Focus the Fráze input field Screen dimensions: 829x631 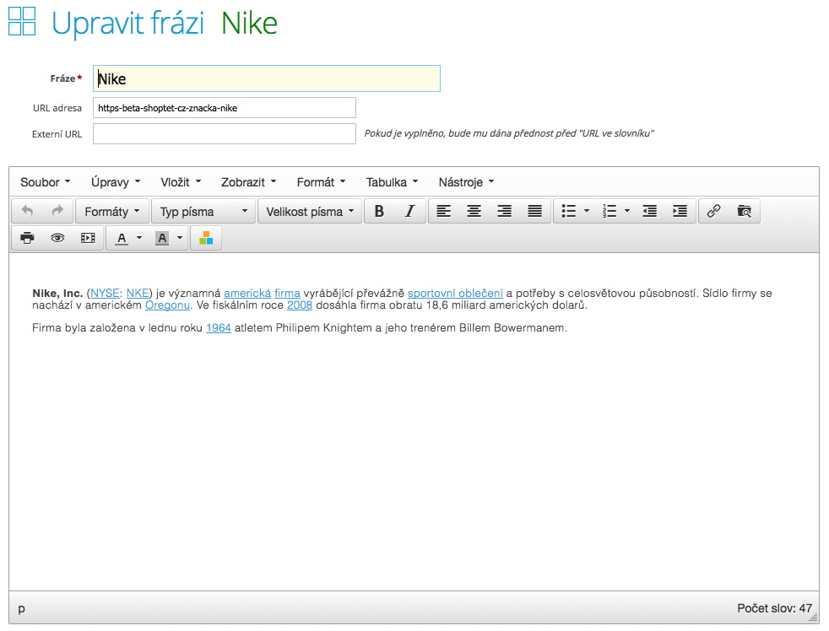coord(267,78)
